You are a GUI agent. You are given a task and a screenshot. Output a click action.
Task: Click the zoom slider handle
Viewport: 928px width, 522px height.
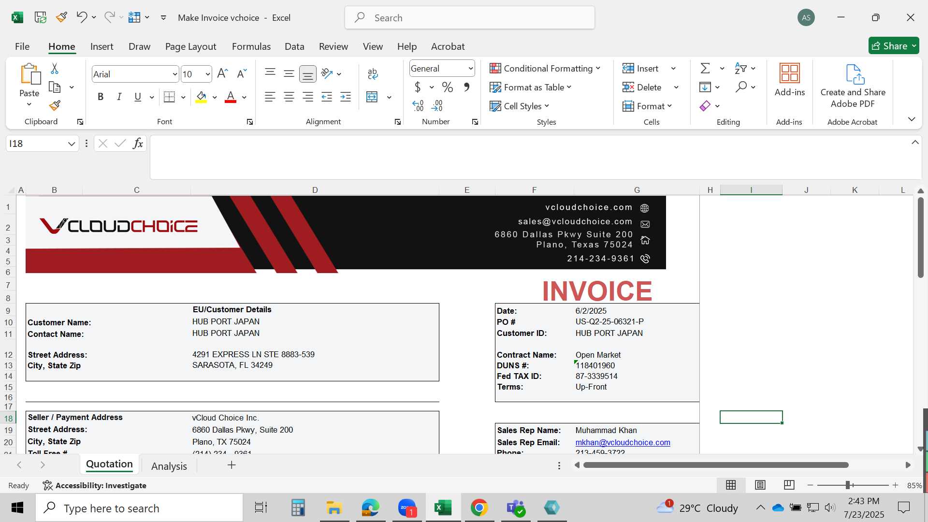click(848, 485)
